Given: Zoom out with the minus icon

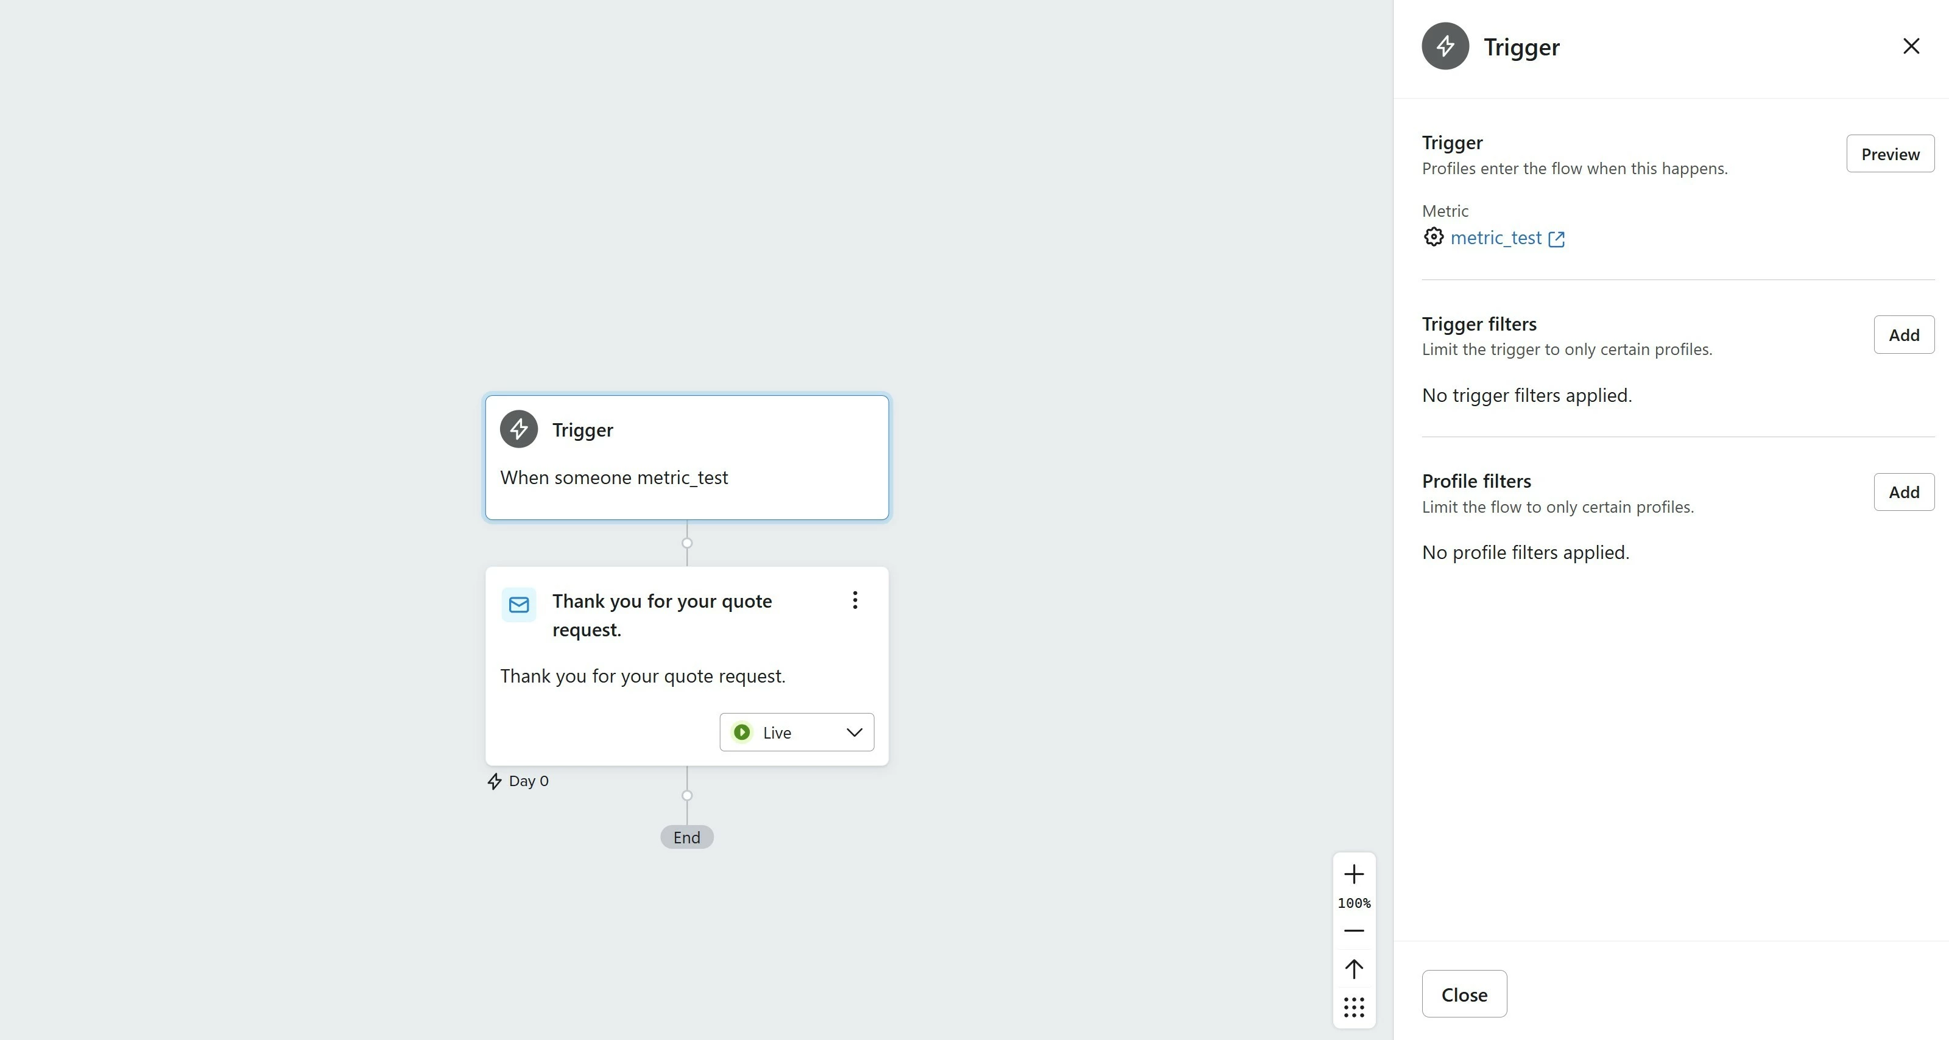Looking at the screenshot, I should 1353,931.
